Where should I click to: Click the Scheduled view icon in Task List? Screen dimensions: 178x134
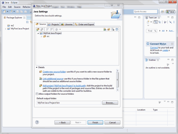pos(160,22)
